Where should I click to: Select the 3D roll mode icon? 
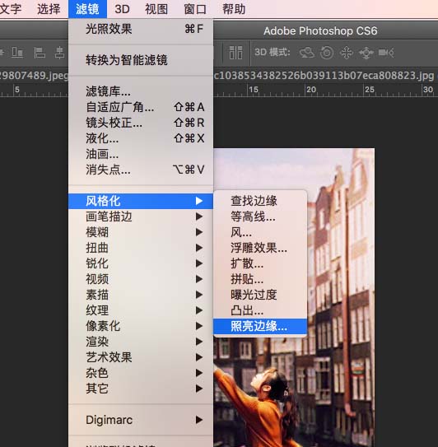[x=327, y=53]
